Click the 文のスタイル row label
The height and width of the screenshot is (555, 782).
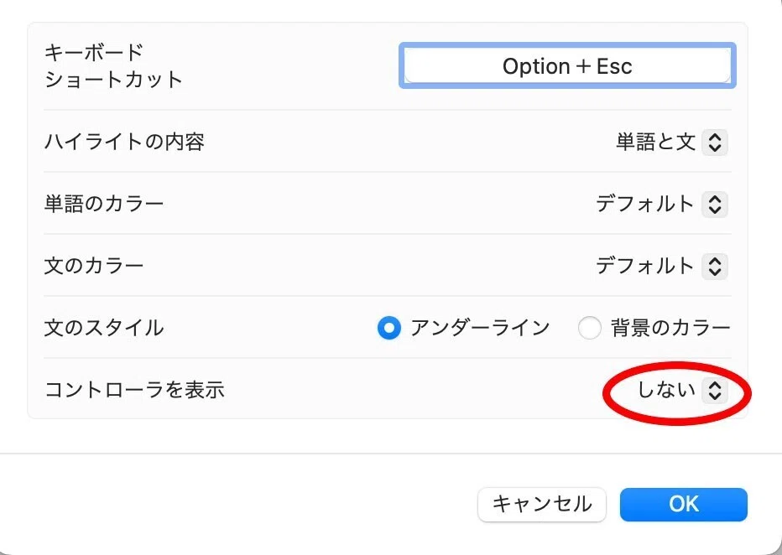tap(104, 328)
